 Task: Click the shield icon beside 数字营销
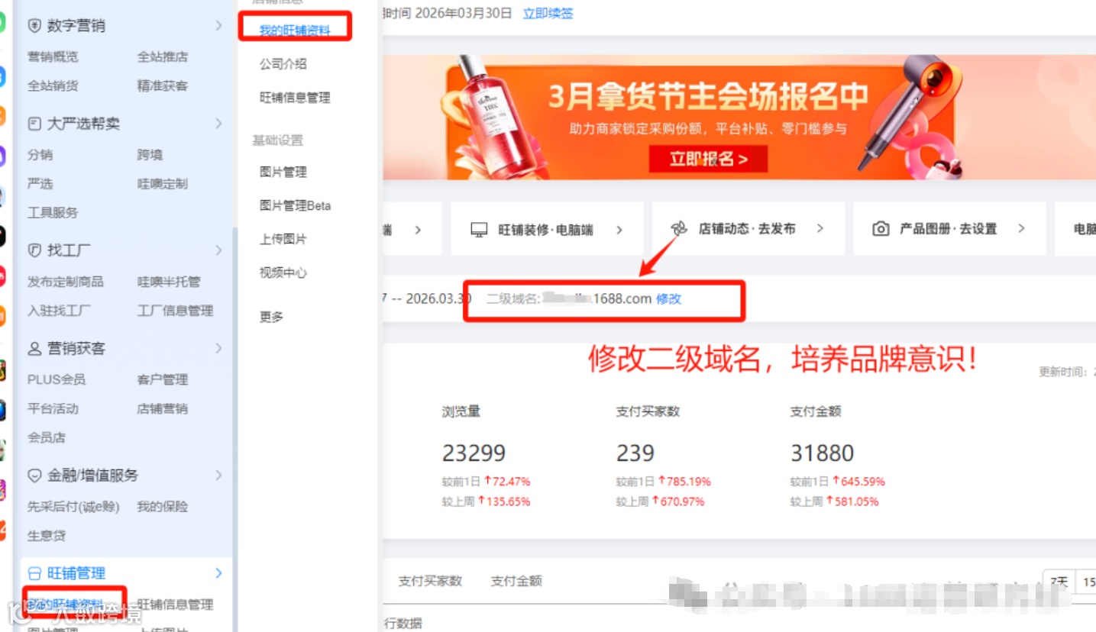34,26
